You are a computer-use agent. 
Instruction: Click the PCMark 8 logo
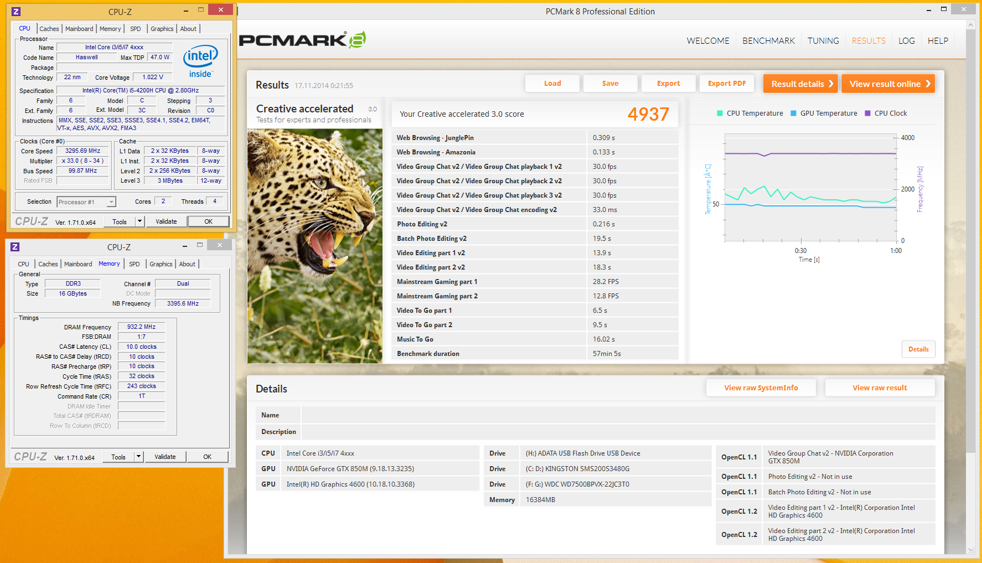(302, 40)
